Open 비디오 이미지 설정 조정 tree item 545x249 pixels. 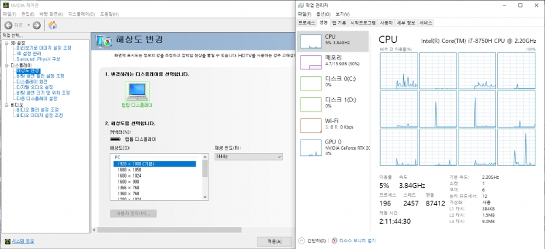(40, 115)
